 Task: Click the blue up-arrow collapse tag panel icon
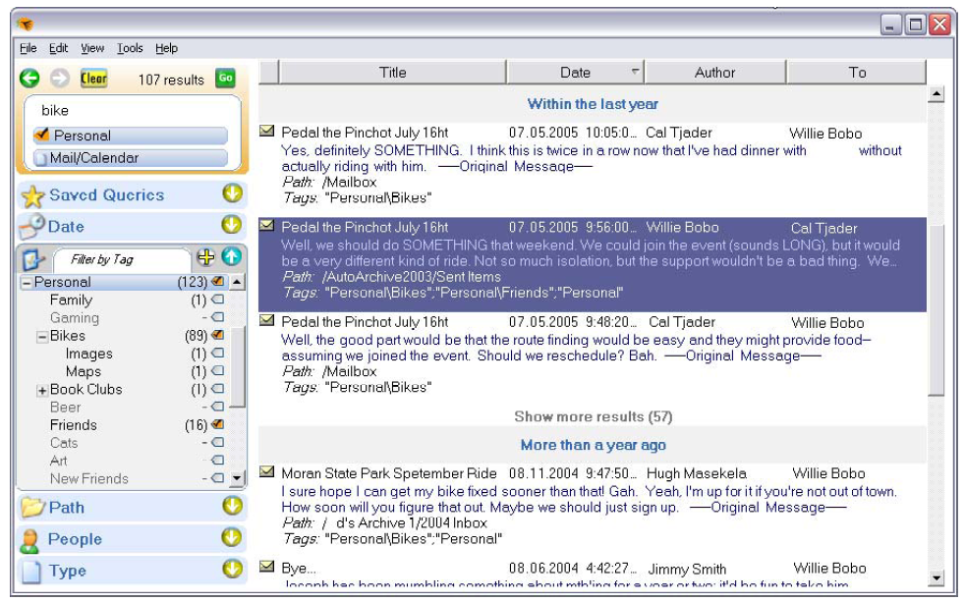coord(230,257)
